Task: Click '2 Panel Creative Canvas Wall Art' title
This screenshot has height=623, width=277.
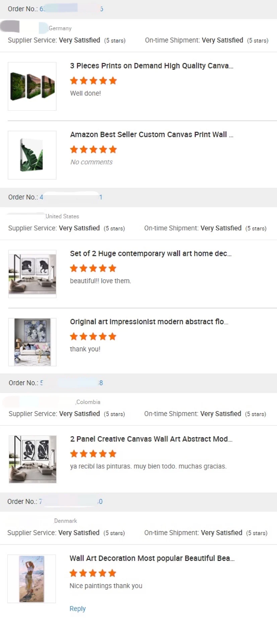Action: click(151, 439)
